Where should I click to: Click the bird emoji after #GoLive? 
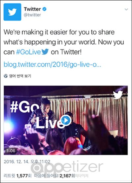pyautogui.click(x=45, y=52)
